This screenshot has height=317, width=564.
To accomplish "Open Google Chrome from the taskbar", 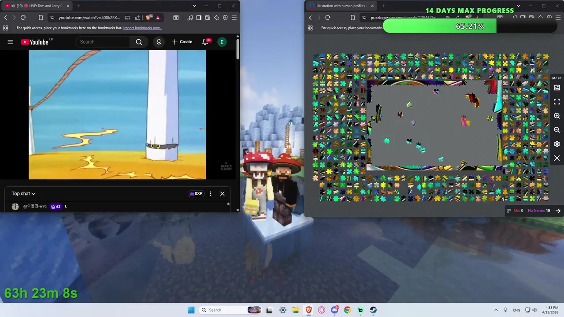I will pos(347,310).
